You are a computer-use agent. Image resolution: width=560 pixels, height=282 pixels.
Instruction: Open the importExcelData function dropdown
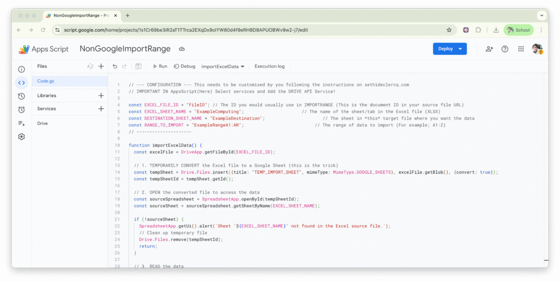(x=223, y=66)
